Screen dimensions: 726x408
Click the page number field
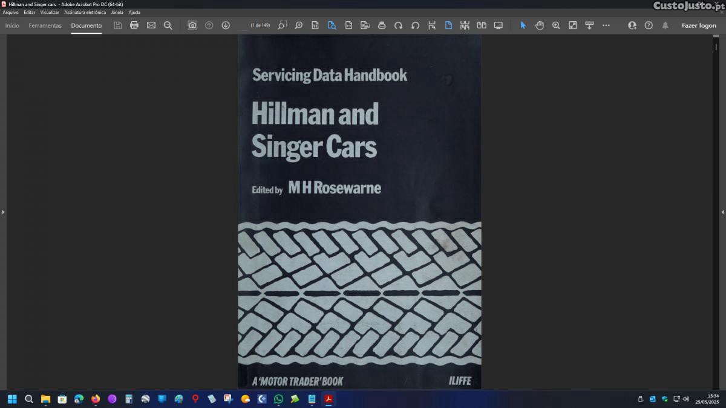tap(244, 25)
